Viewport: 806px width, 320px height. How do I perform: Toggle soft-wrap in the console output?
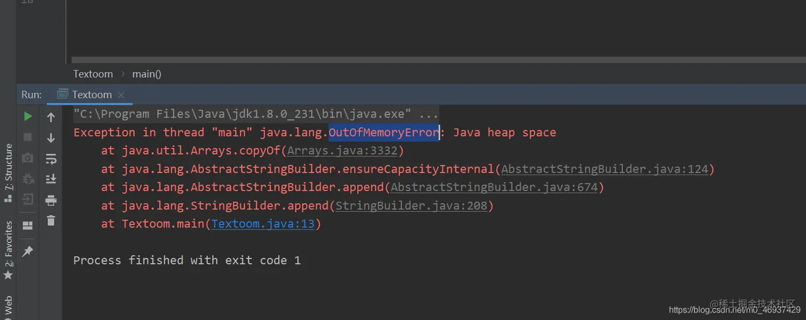[51, 159]
